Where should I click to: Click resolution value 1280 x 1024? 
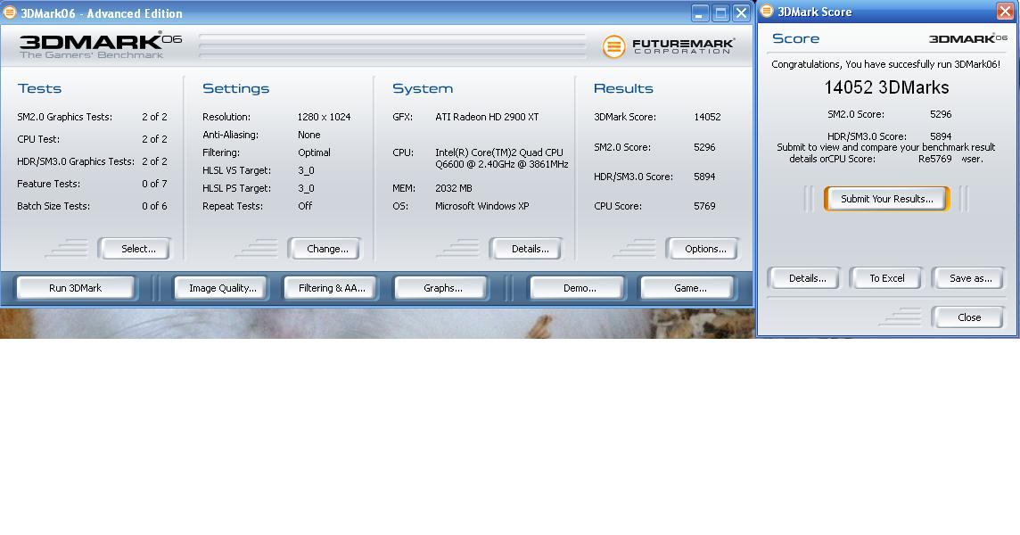pos(324,117)
